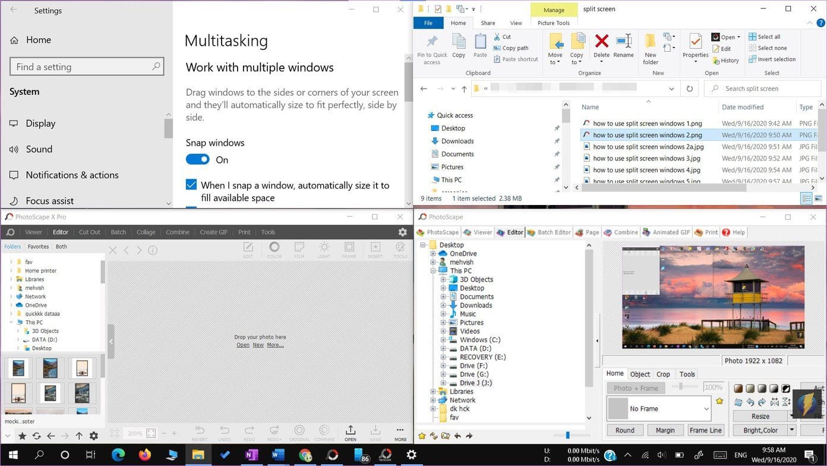Screen dimensions: 827x466
Task: Open the Batch Editor tab in PhotoScape
Action: [549, 232]
